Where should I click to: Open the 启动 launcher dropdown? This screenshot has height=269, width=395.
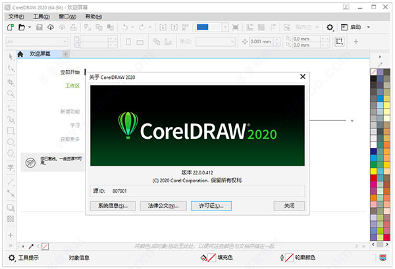(368, 27)
